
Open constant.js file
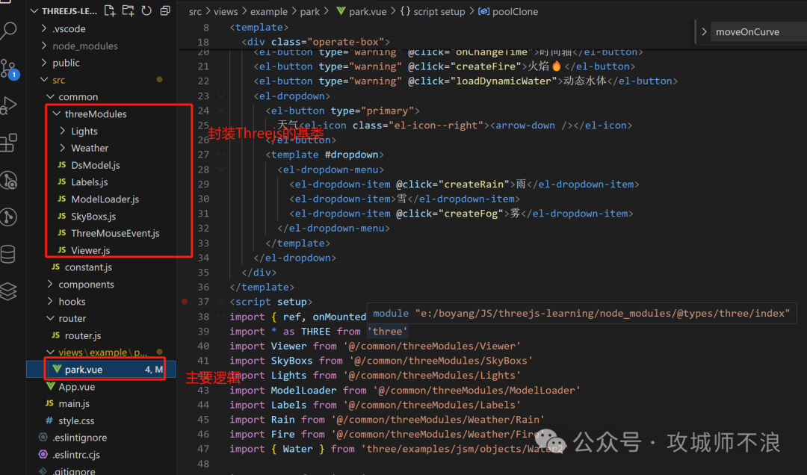click(x=88, y=267)
